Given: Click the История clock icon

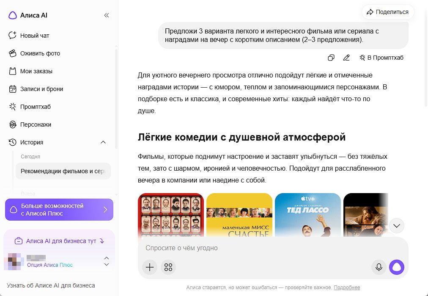Looking at the screenshot, I should [x=13, y=142].
